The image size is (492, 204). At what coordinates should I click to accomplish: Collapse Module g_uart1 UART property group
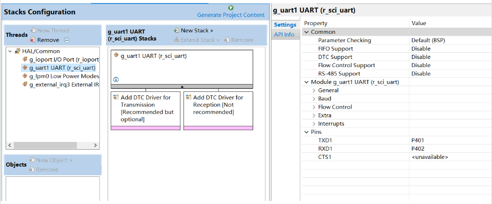306,82
